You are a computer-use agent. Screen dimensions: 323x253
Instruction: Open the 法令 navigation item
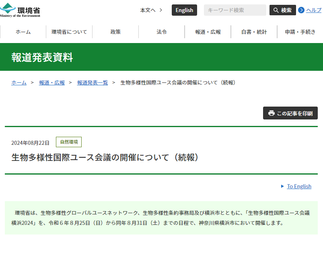tap(161, 32)
